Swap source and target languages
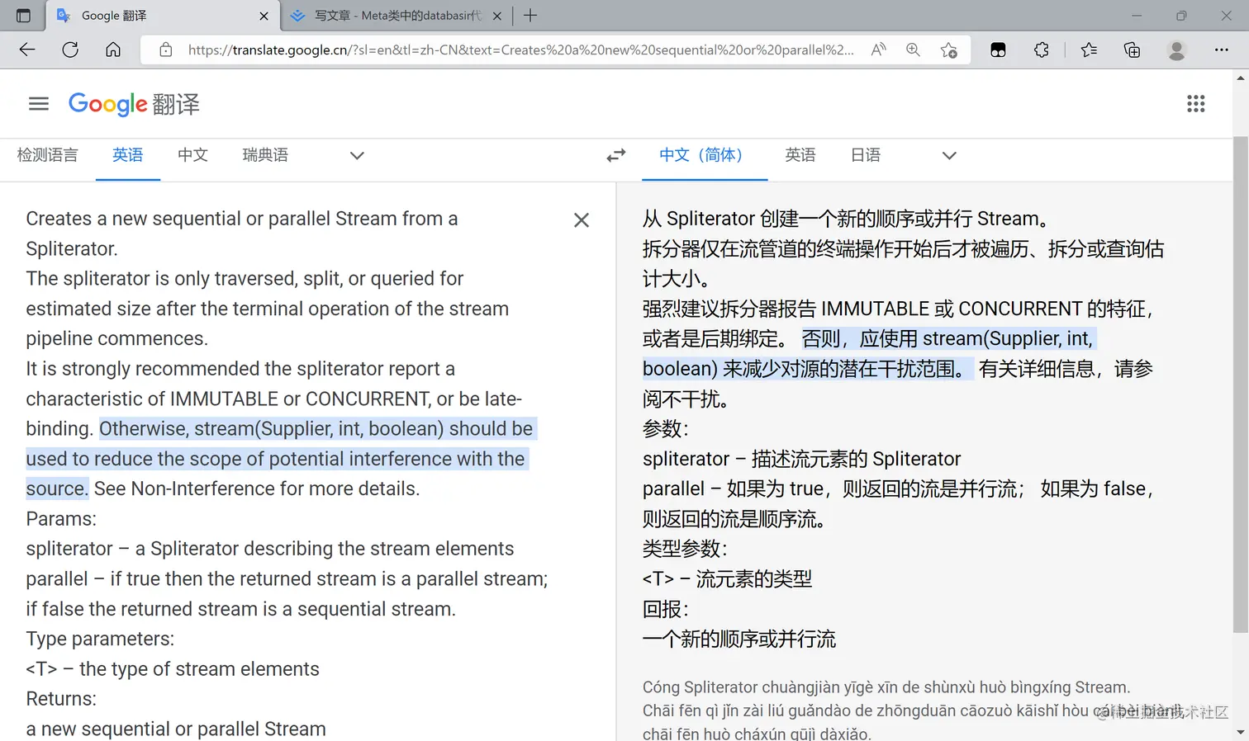Image resolution: width=1249 pixels, height=741 pixels. pos(616,155)
